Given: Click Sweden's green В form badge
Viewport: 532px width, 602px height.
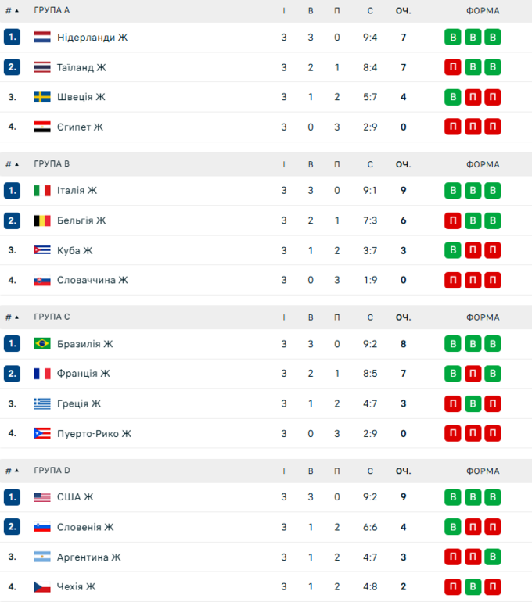Looking at the screenshot, I should [x=453, y=97].
